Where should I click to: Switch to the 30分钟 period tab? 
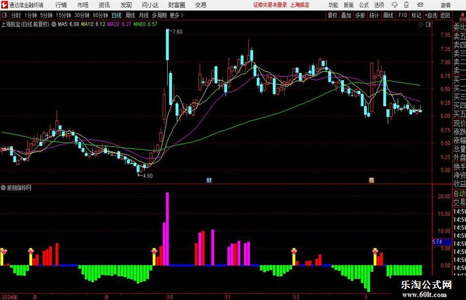(82, 15)
